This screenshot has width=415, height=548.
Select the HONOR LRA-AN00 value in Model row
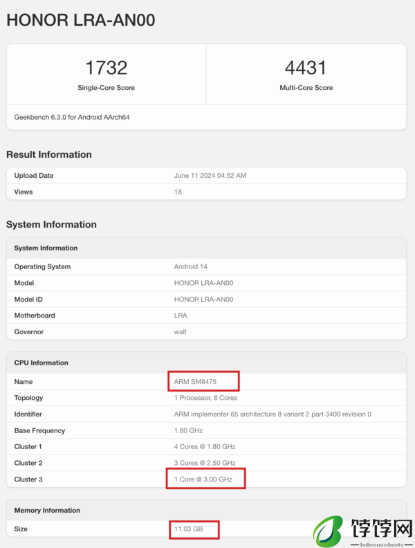(x=203, y=283)
